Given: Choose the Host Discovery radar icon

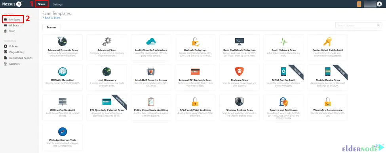Looking at the screenshot, I should (107, 72).
